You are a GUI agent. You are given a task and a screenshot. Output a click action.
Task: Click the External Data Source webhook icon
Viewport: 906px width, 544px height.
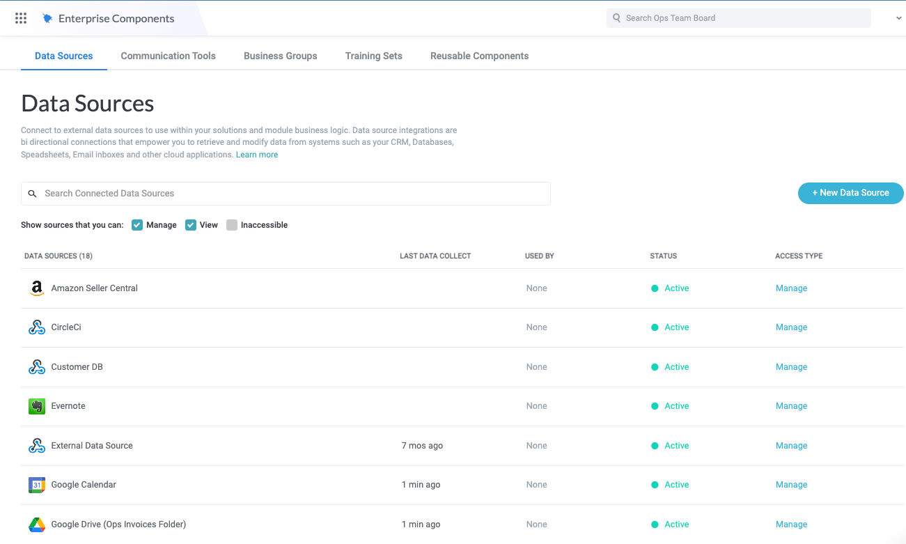point(37,446)
